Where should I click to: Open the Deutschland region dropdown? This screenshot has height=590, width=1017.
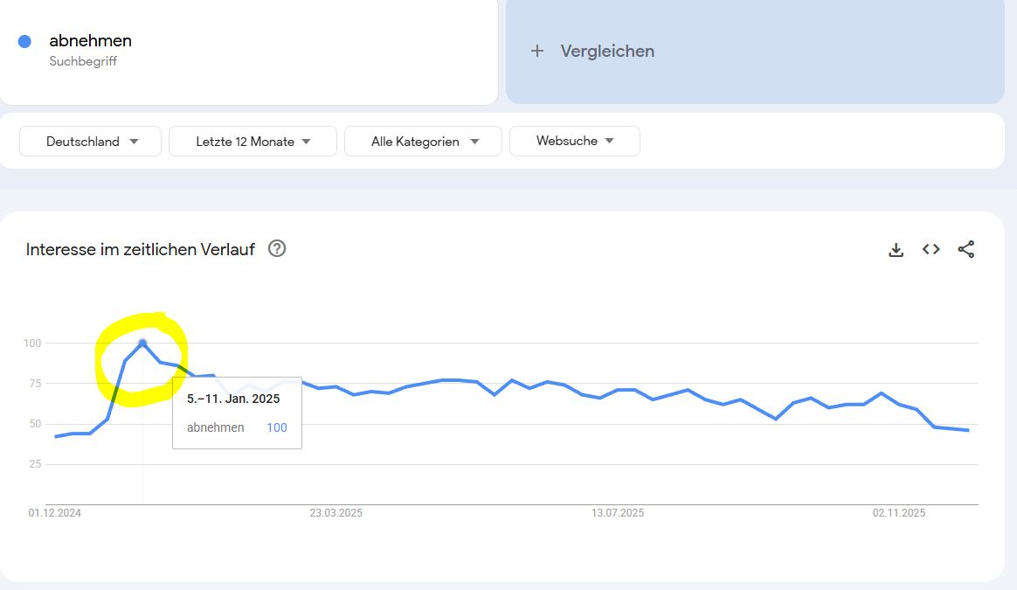click(x=89, y=141)
